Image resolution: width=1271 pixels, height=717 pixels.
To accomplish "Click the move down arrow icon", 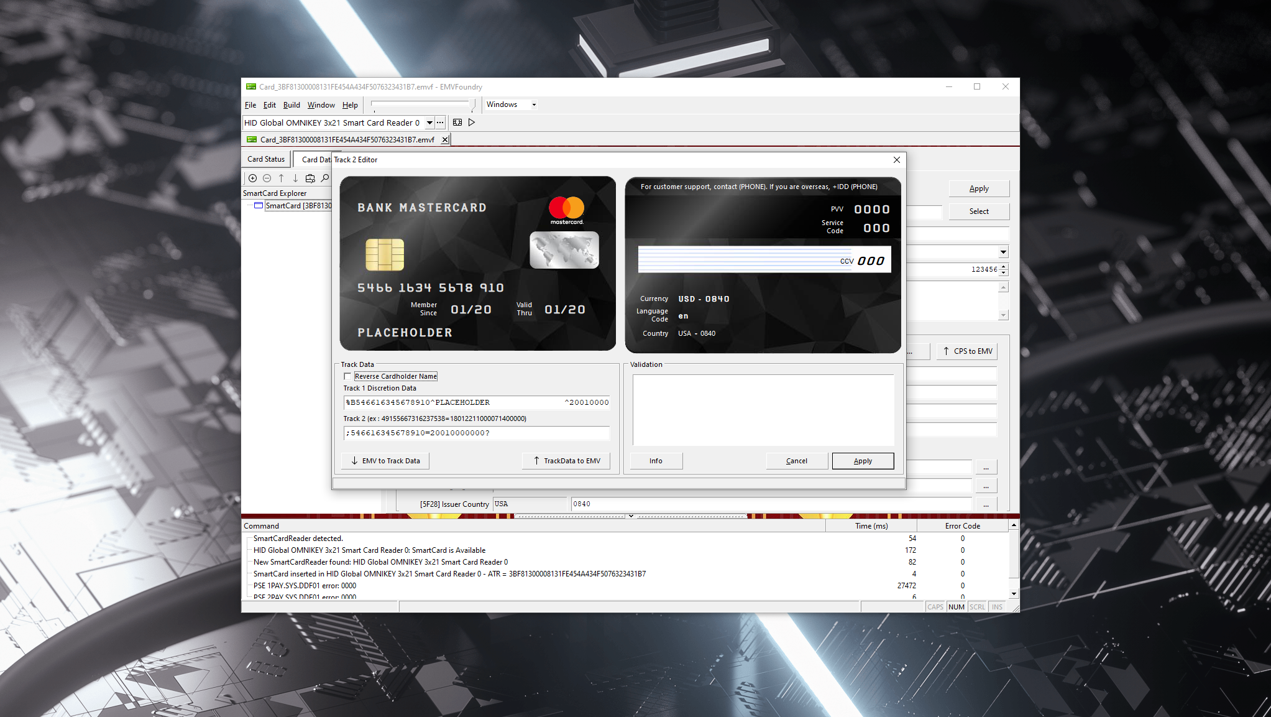I will click(x=295, y=178).
